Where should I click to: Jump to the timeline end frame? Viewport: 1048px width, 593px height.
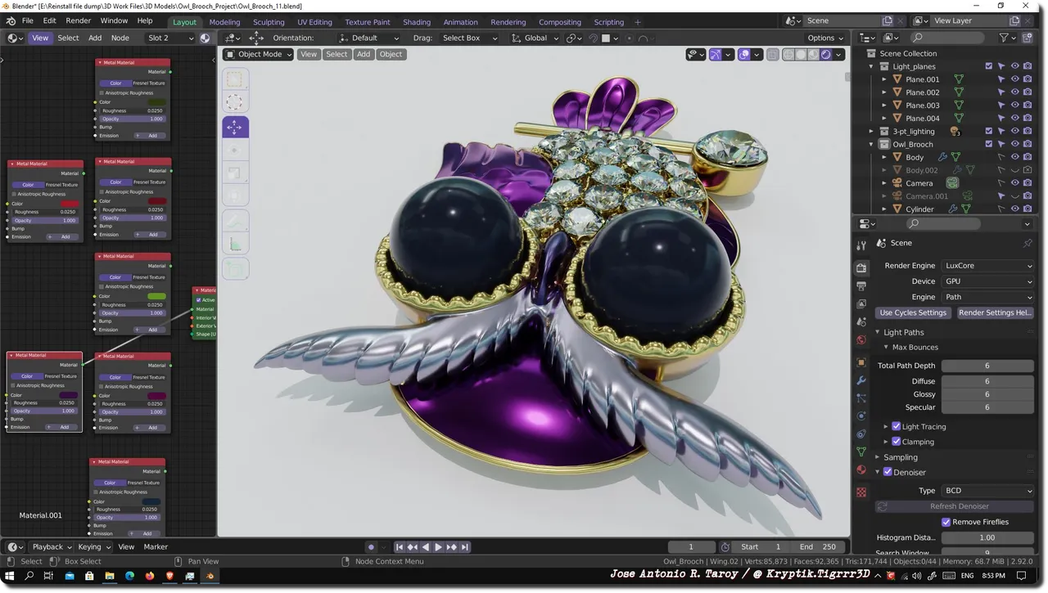click(x=465, y=547)
